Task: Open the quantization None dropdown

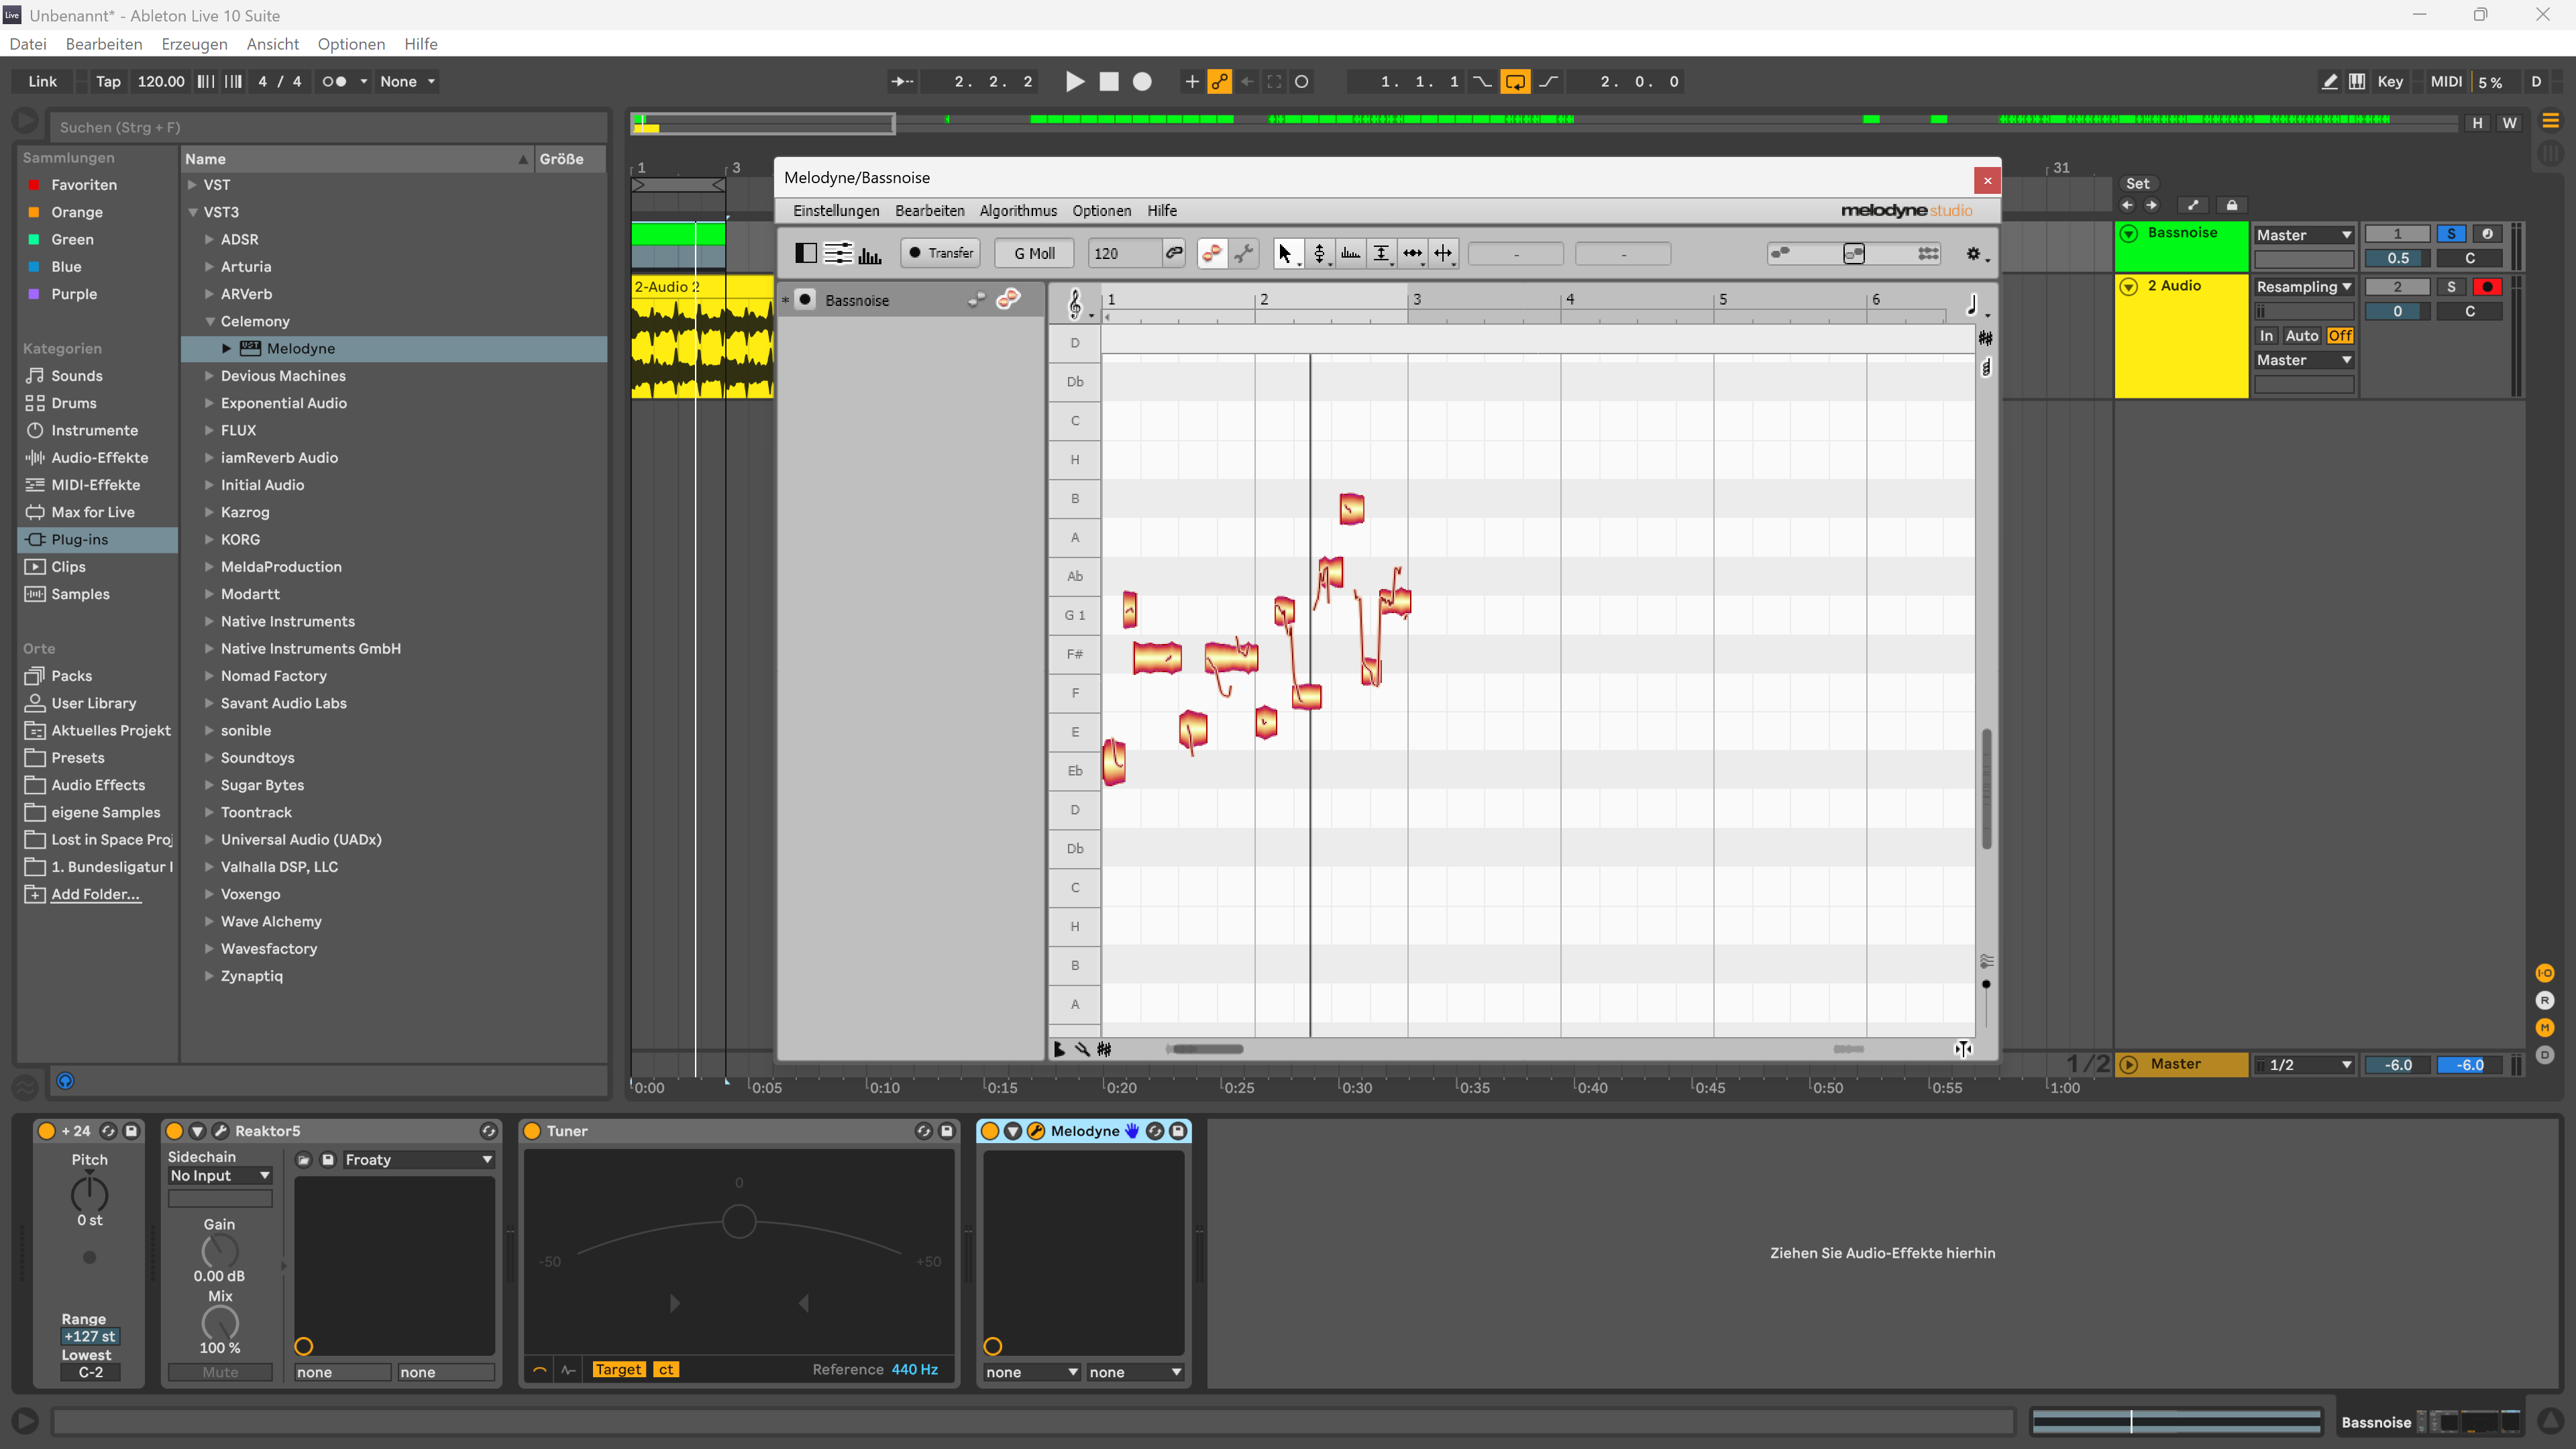Action: 407,81
